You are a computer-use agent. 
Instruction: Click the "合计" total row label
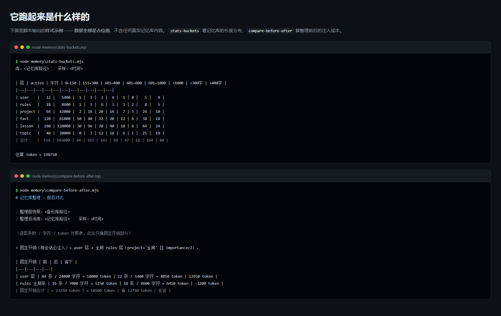(x=24, y=140)
